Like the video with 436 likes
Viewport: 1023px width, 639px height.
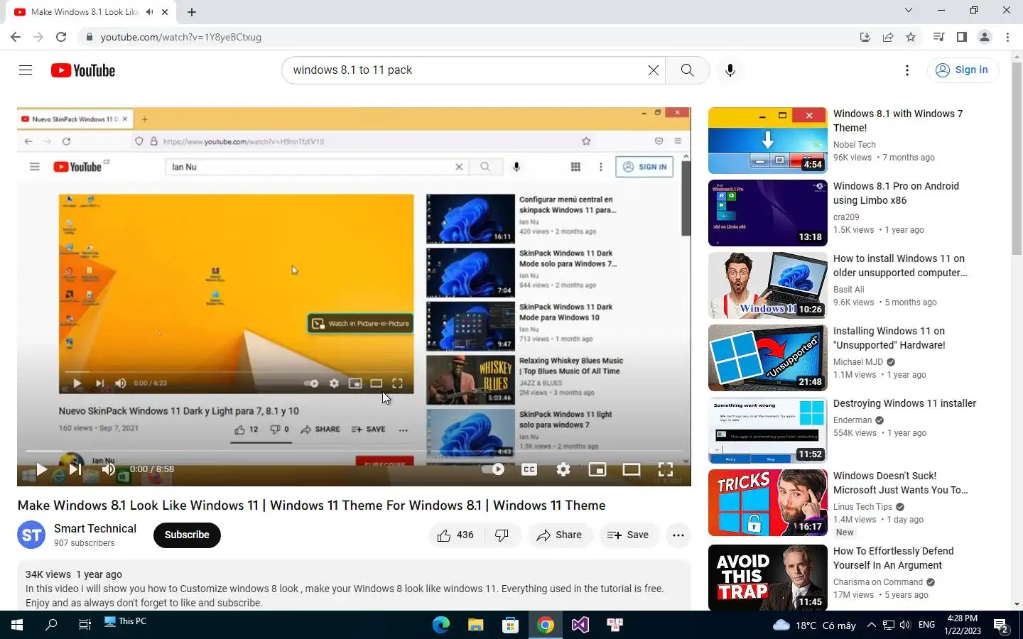click(x=456, y=535)
